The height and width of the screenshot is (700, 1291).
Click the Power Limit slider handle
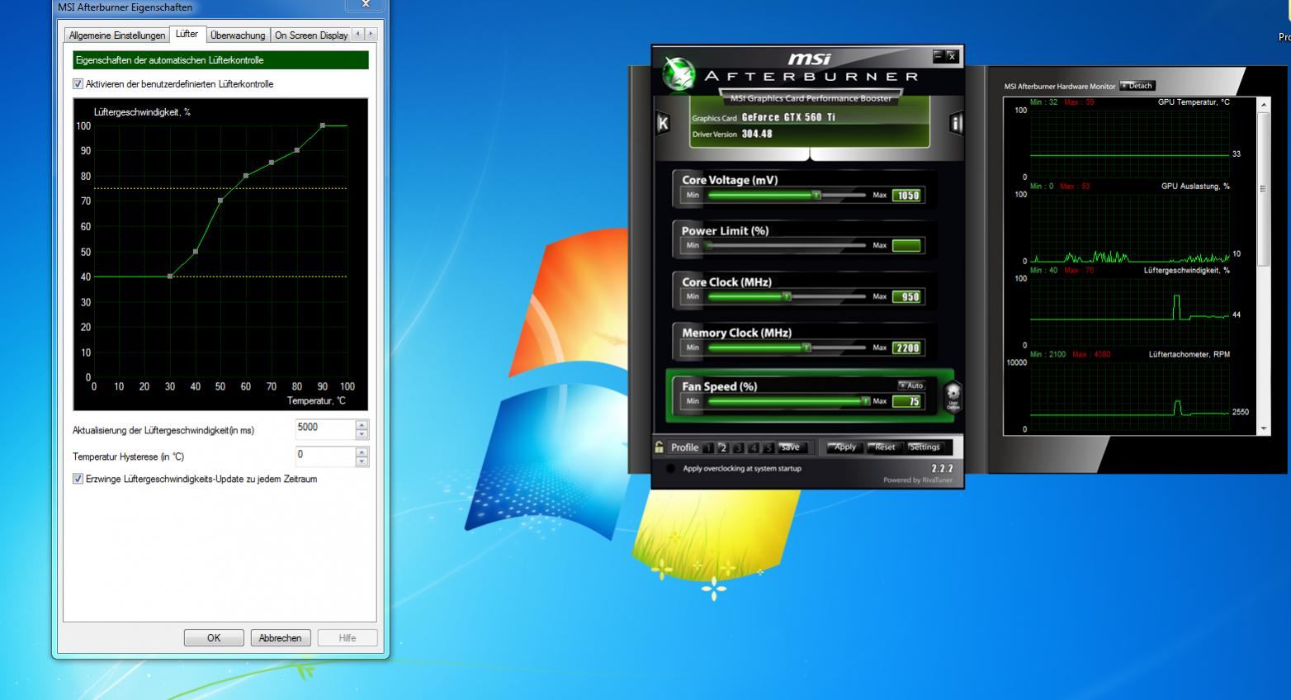(708, 245)
